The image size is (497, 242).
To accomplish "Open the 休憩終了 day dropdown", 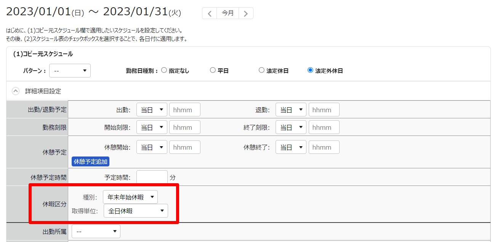I will coord(291,147).
